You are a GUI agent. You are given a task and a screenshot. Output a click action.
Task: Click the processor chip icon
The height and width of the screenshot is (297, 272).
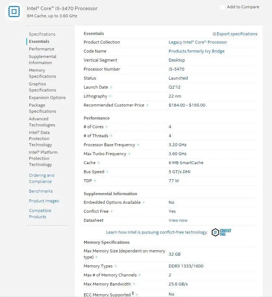[14, 12]
